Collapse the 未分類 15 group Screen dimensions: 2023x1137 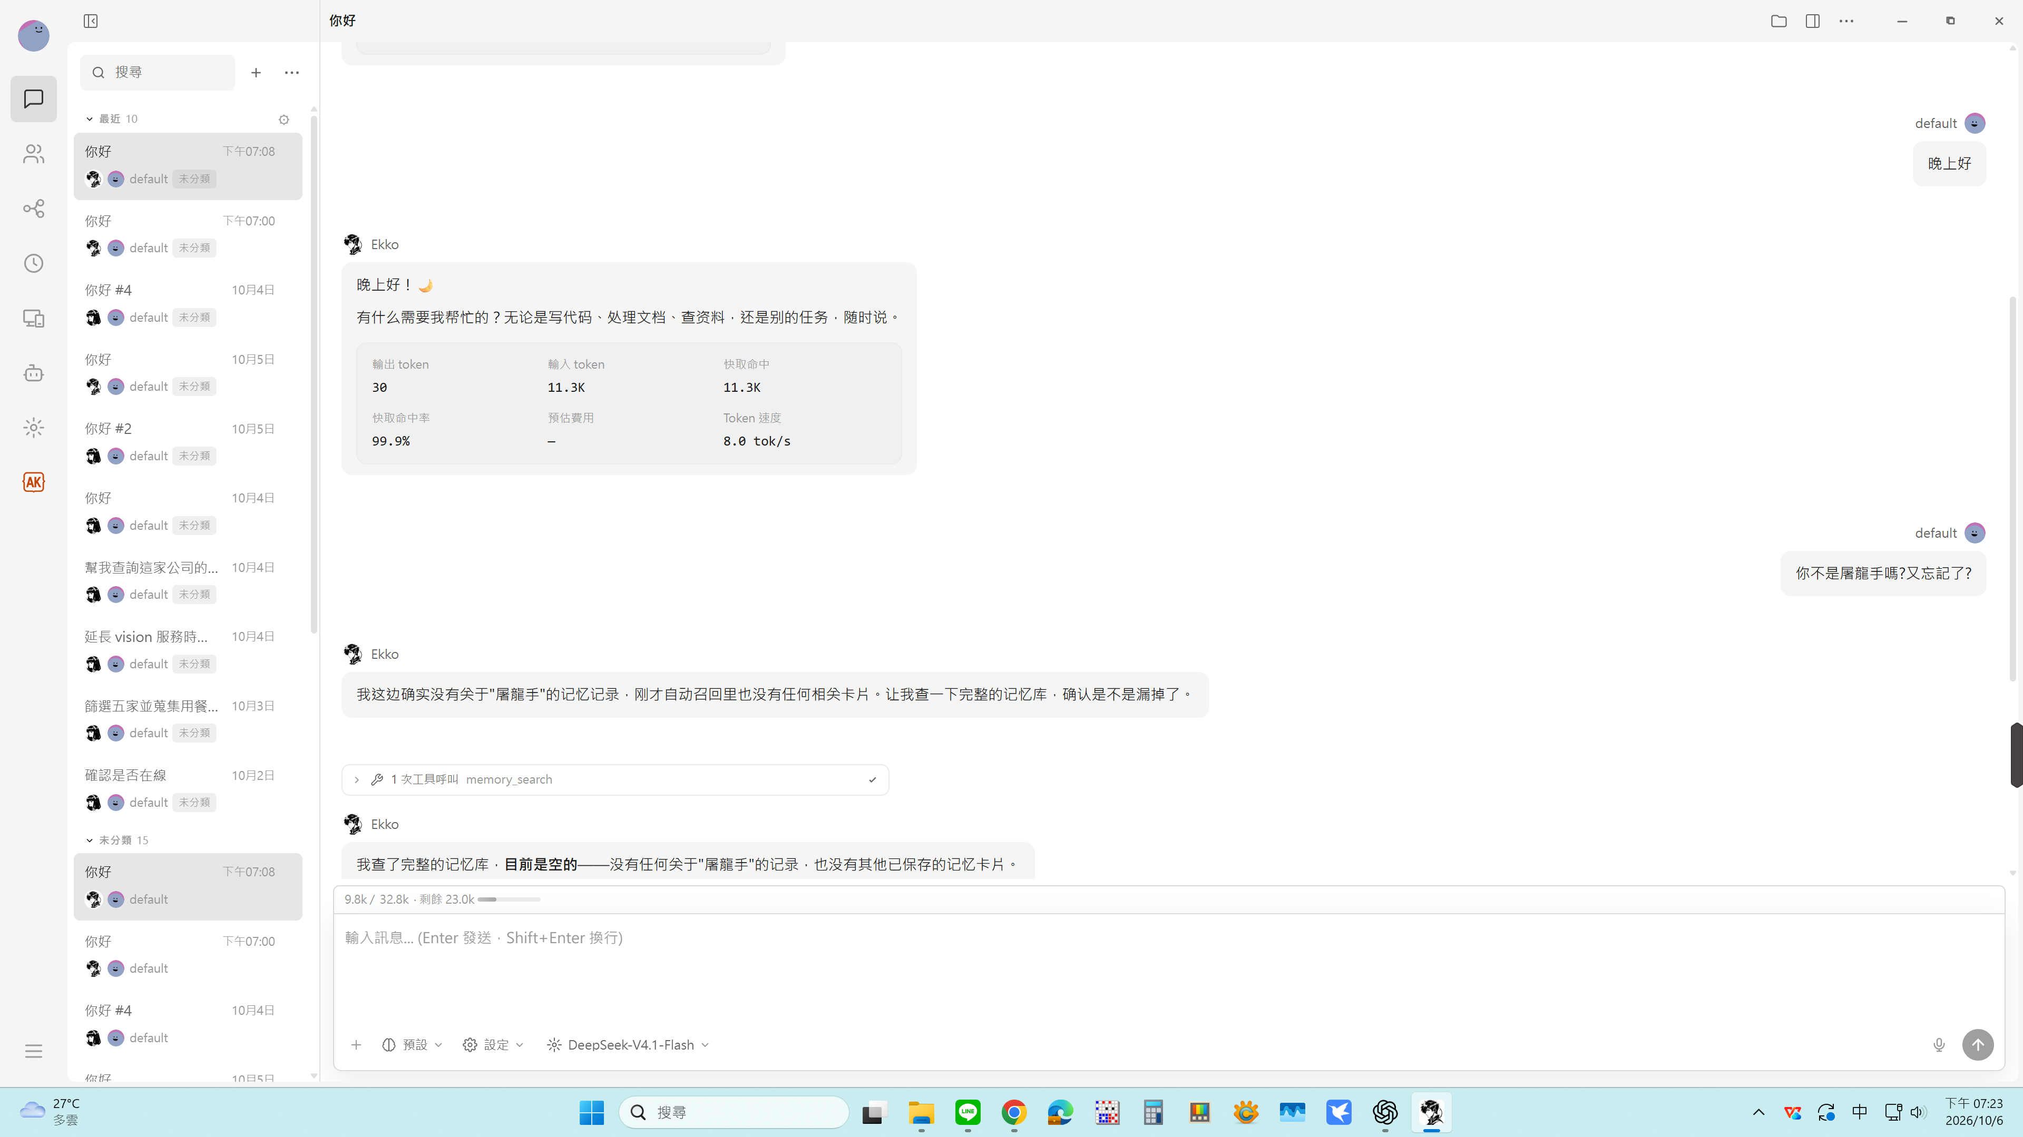(117, 841)
